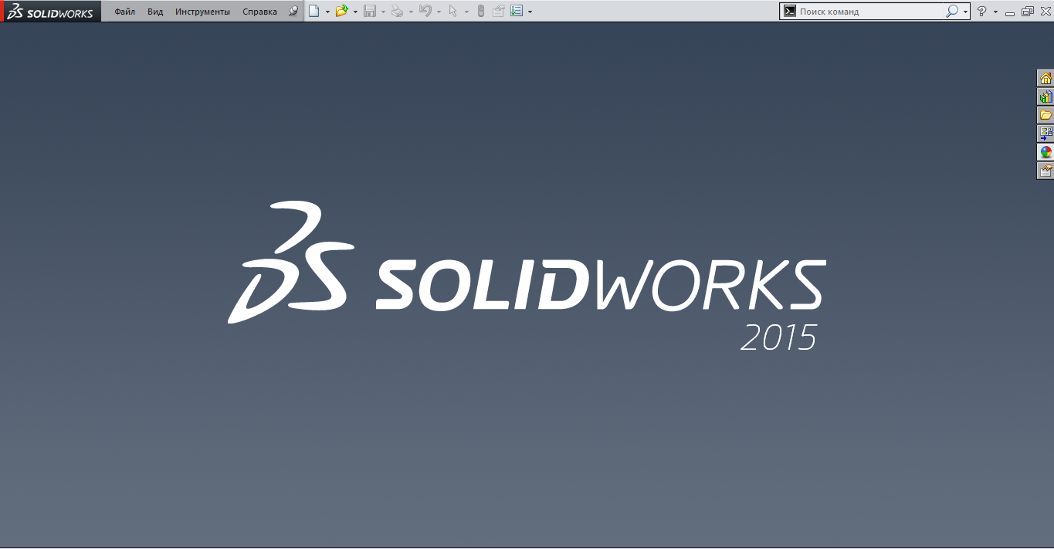Expand the search type dropdown arrow

tap(965, 12)
